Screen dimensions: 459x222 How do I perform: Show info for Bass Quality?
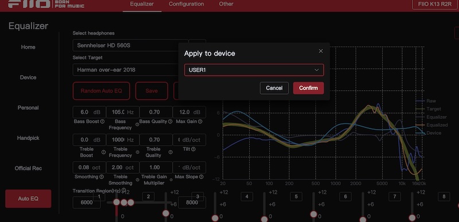click(x=170, y=122)
